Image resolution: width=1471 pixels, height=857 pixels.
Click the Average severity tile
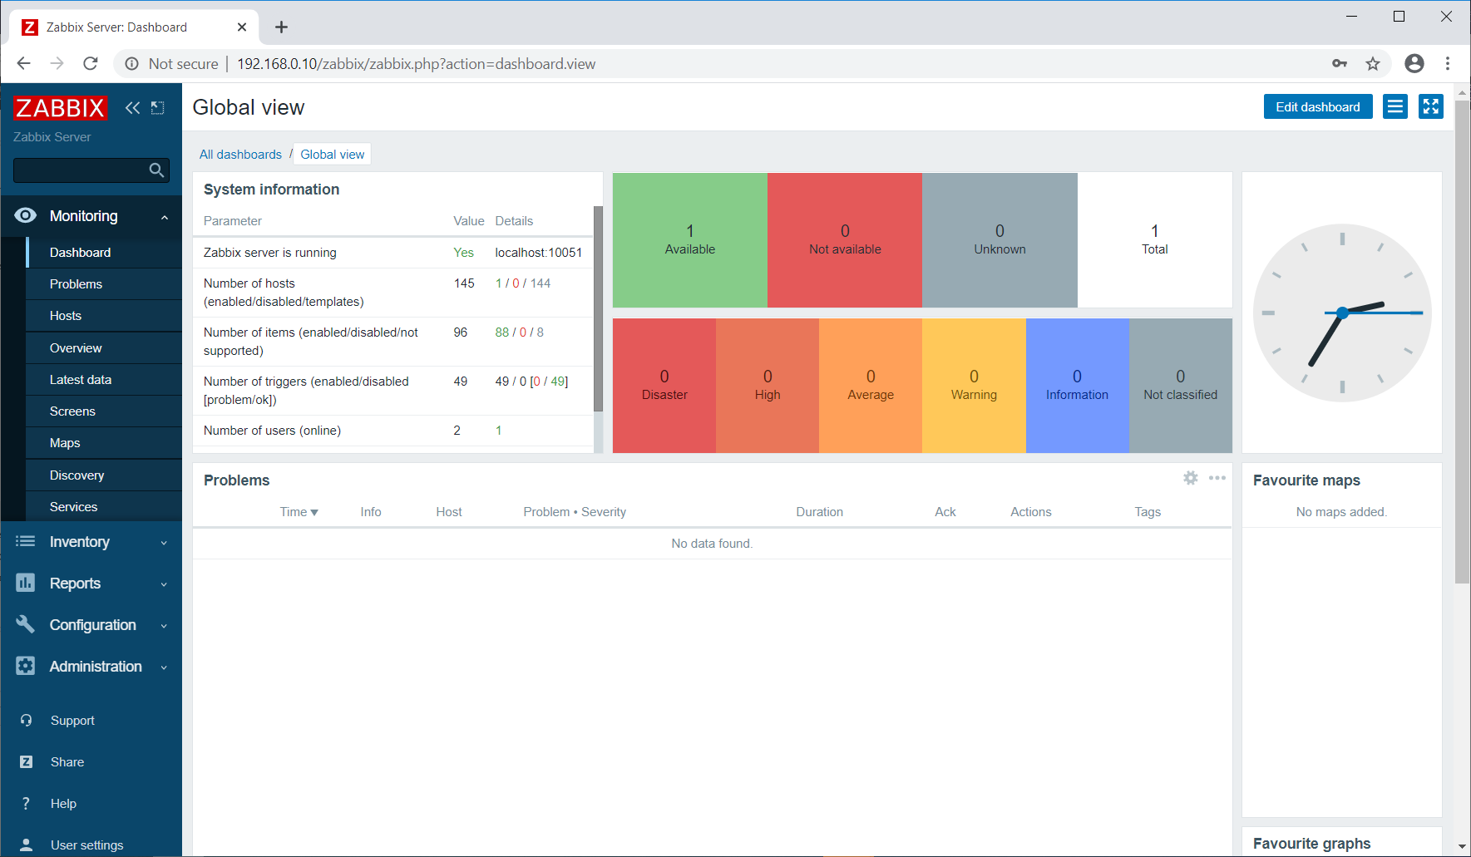coord(871,386)
